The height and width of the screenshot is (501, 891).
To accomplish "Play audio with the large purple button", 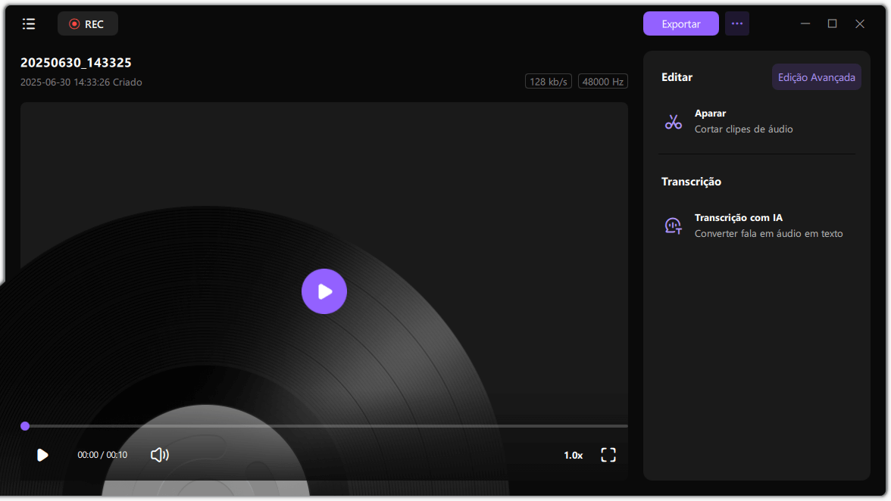I will 324,291.
